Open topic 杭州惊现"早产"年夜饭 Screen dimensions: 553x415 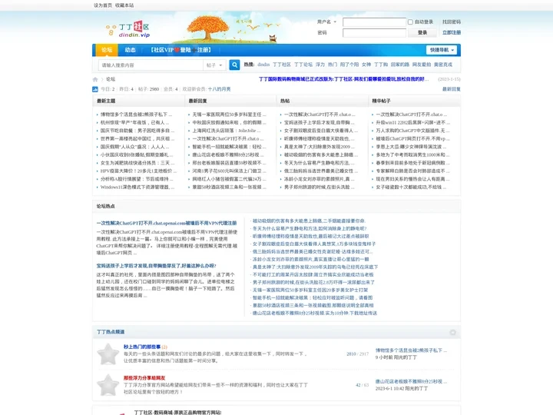click(134, 122)
